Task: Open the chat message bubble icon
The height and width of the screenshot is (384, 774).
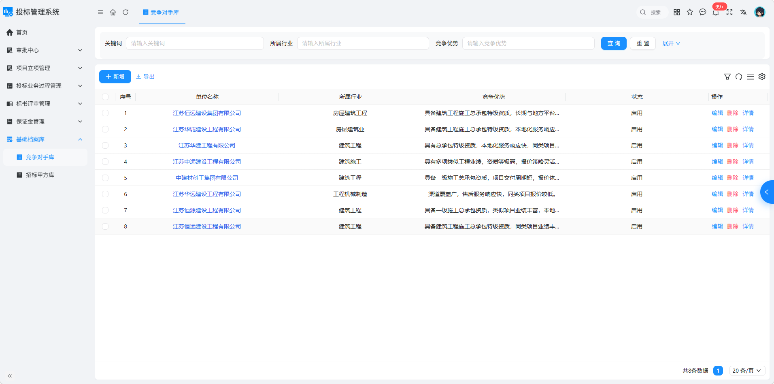Action: coord(703,12)
